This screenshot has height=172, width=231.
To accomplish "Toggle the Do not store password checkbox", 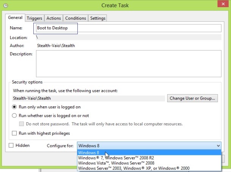I will (x=21, y=124).
